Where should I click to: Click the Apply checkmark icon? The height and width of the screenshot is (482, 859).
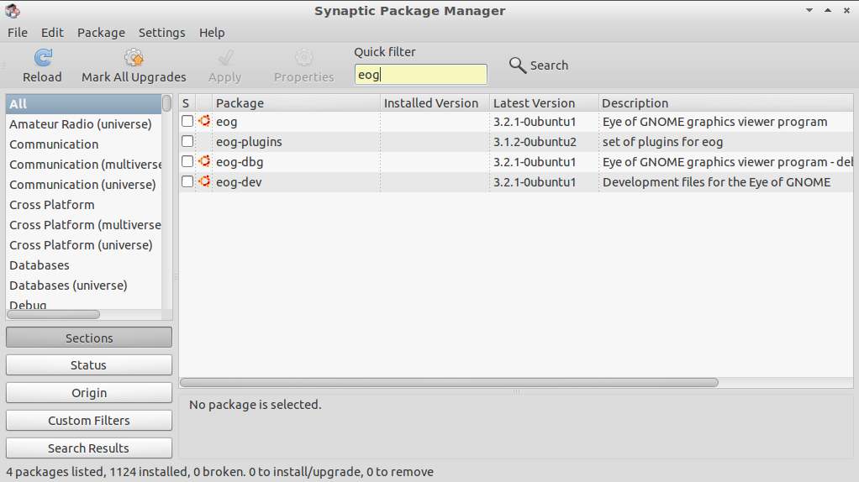[x=225, y=57]
